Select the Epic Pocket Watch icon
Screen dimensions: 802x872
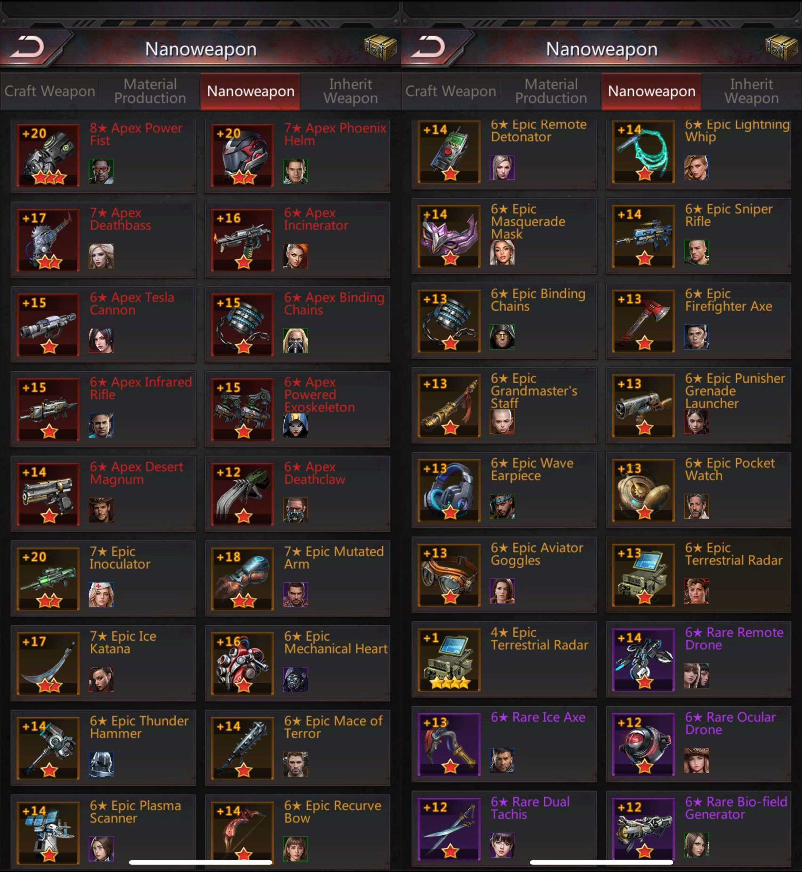click(x=644, y=490)
